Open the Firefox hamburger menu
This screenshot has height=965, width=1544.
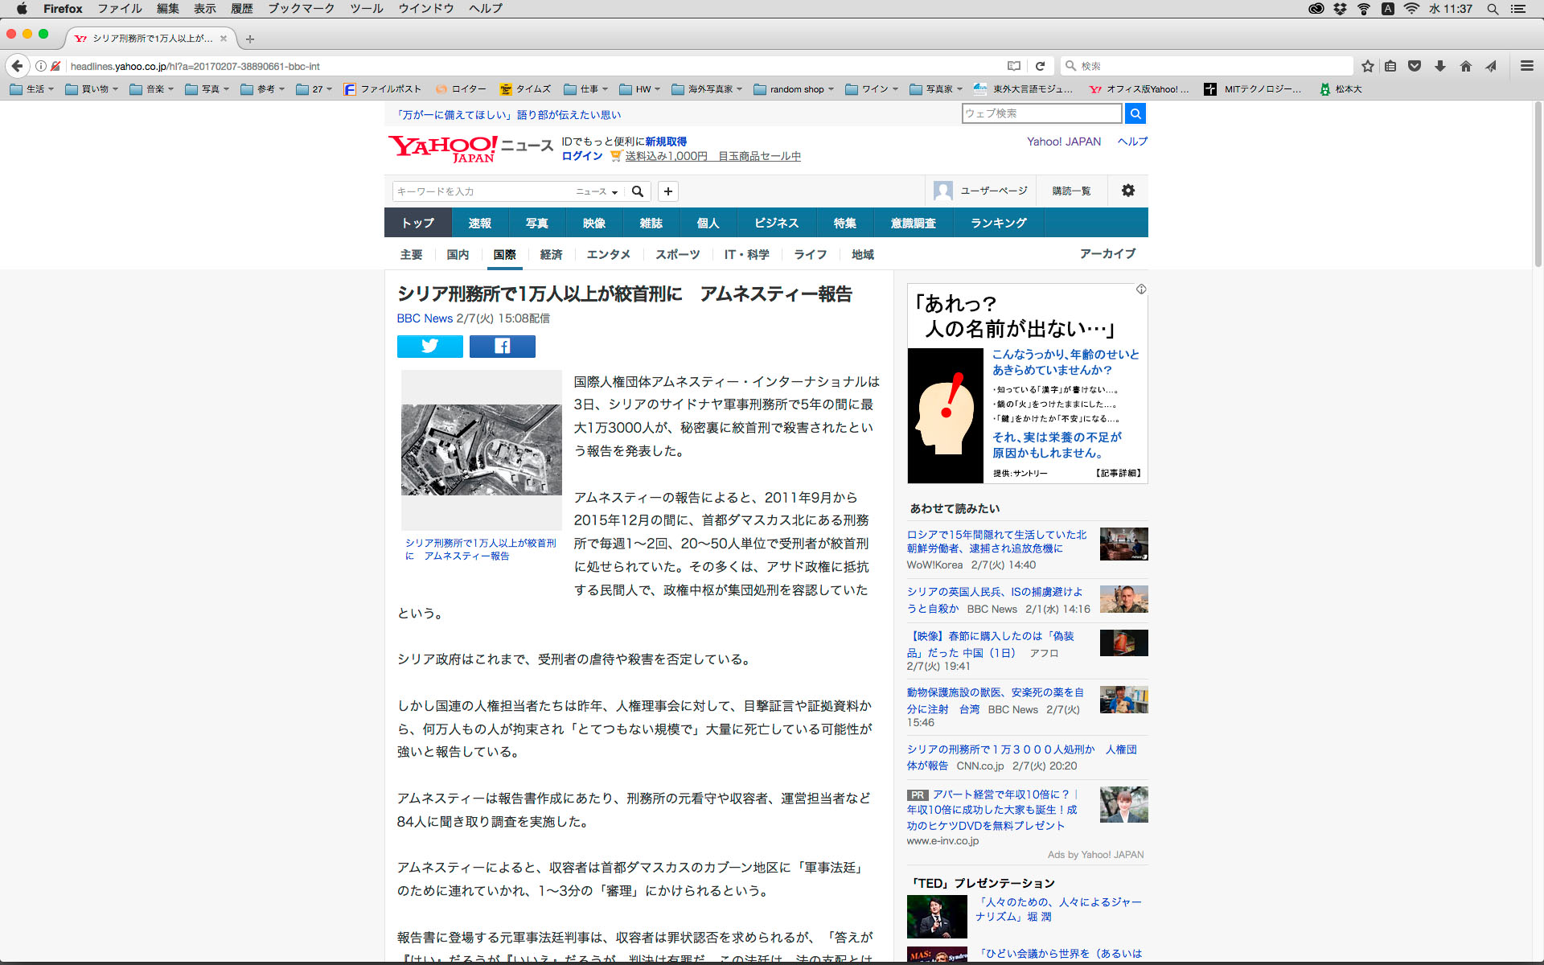1526,66
